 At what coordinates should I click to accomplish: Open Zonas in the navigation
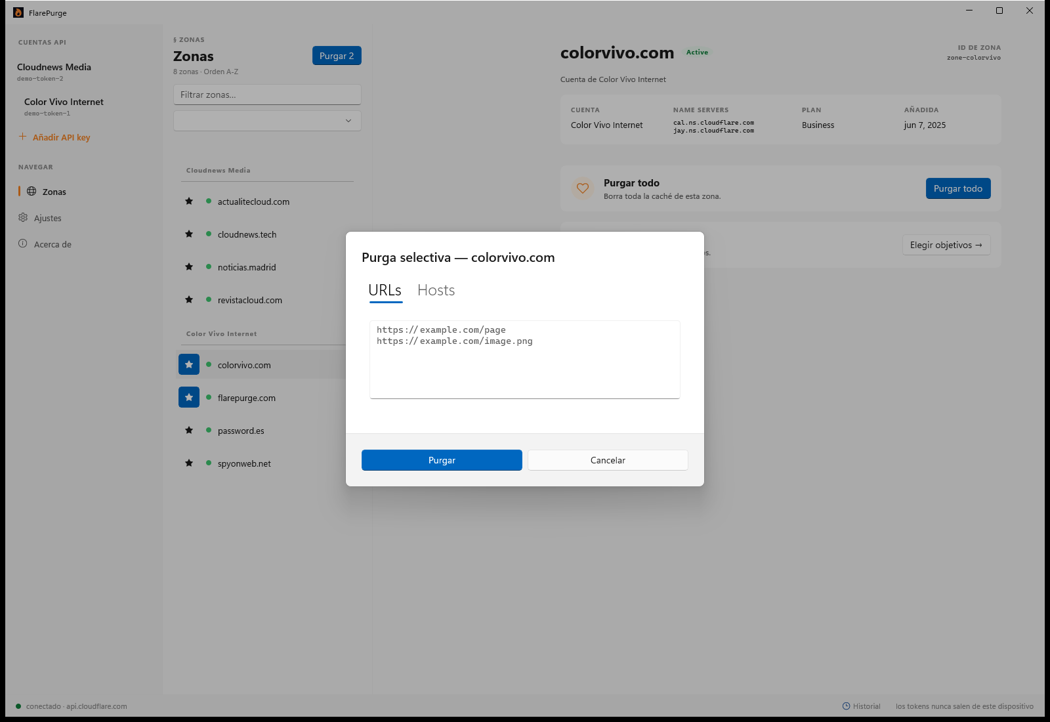pos(54,192)
